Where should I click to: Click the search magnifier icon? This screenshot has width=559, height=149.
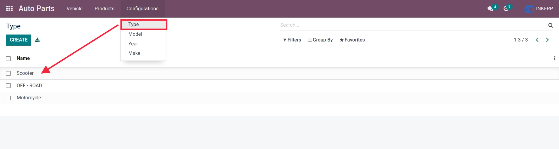pos(551,25)
